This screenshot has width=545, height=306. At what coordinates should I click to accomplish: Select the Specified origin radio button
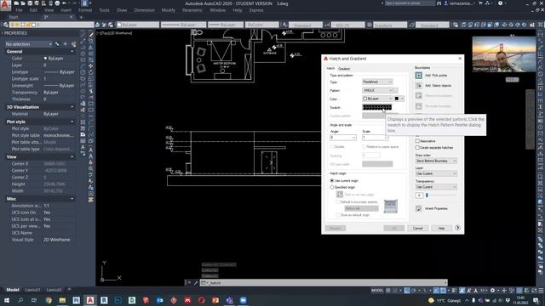(332, 187)
